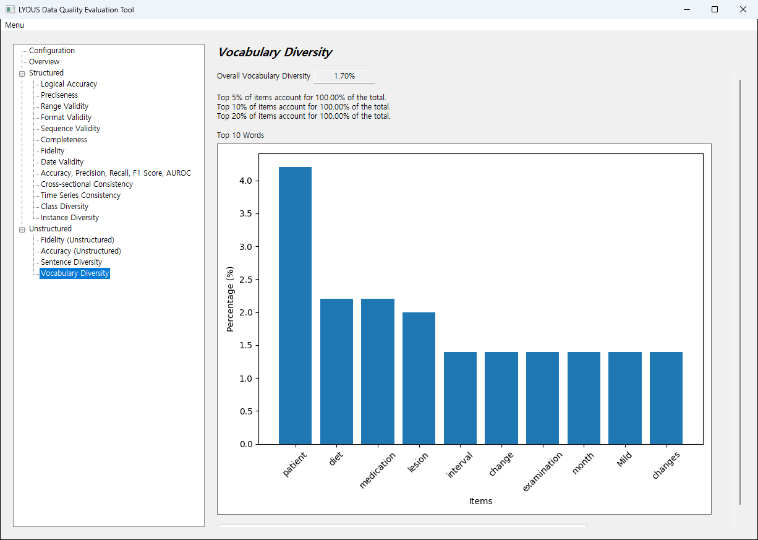The height and width of the screenshot is (540, 758).
Task: Click the 'interval' bar in the chart
Action: [460, 398]
